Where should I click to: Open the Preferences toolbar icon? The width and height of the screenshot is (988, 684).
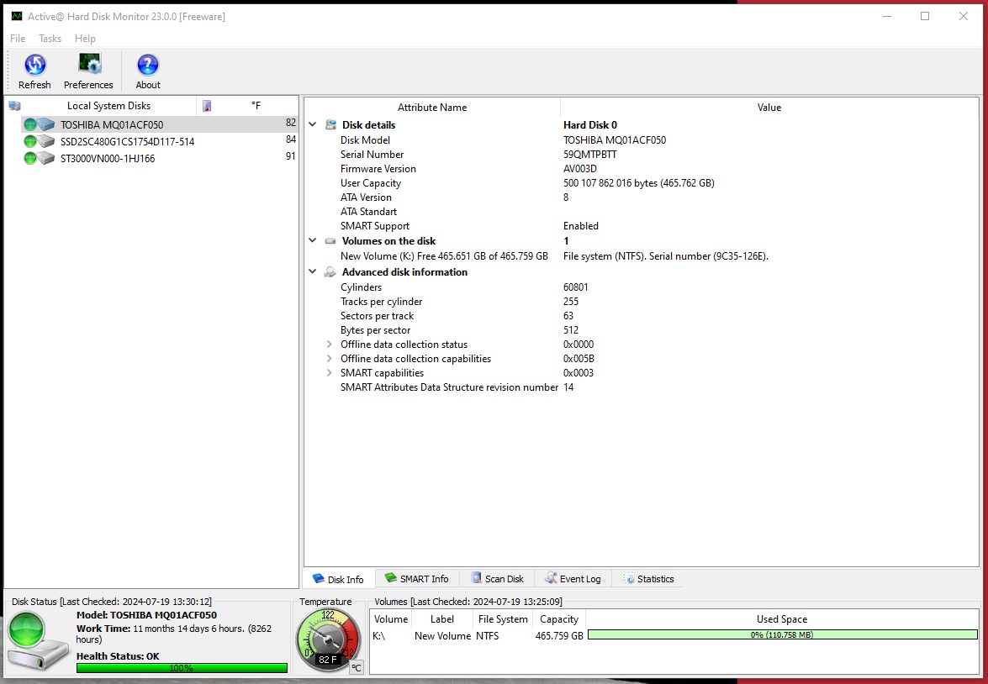pos(88,66)
